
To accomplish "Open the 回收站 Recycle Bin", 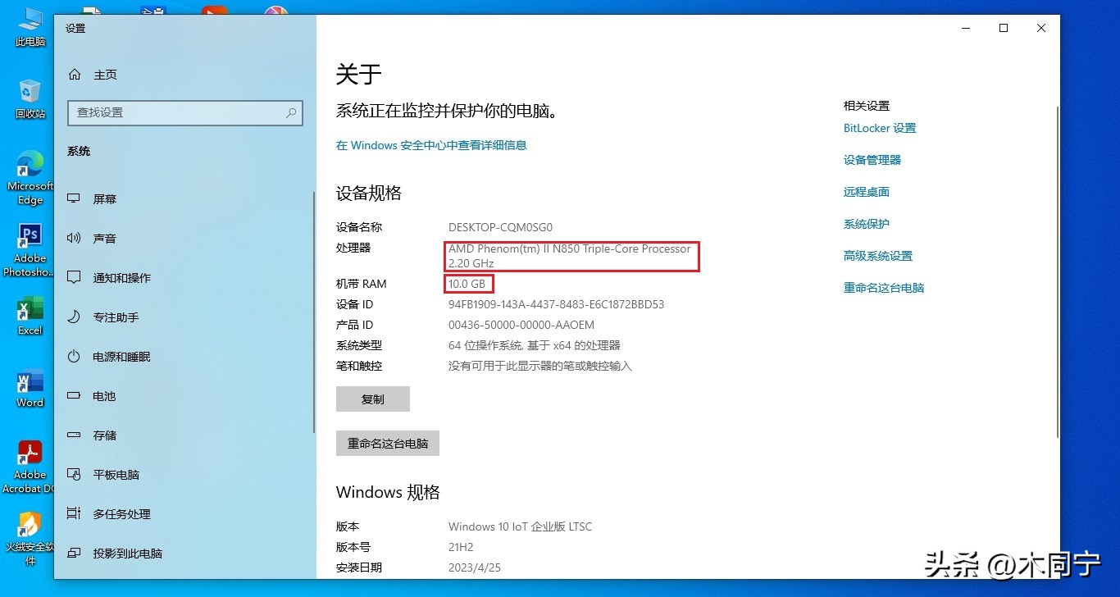I will pos(29,94).
